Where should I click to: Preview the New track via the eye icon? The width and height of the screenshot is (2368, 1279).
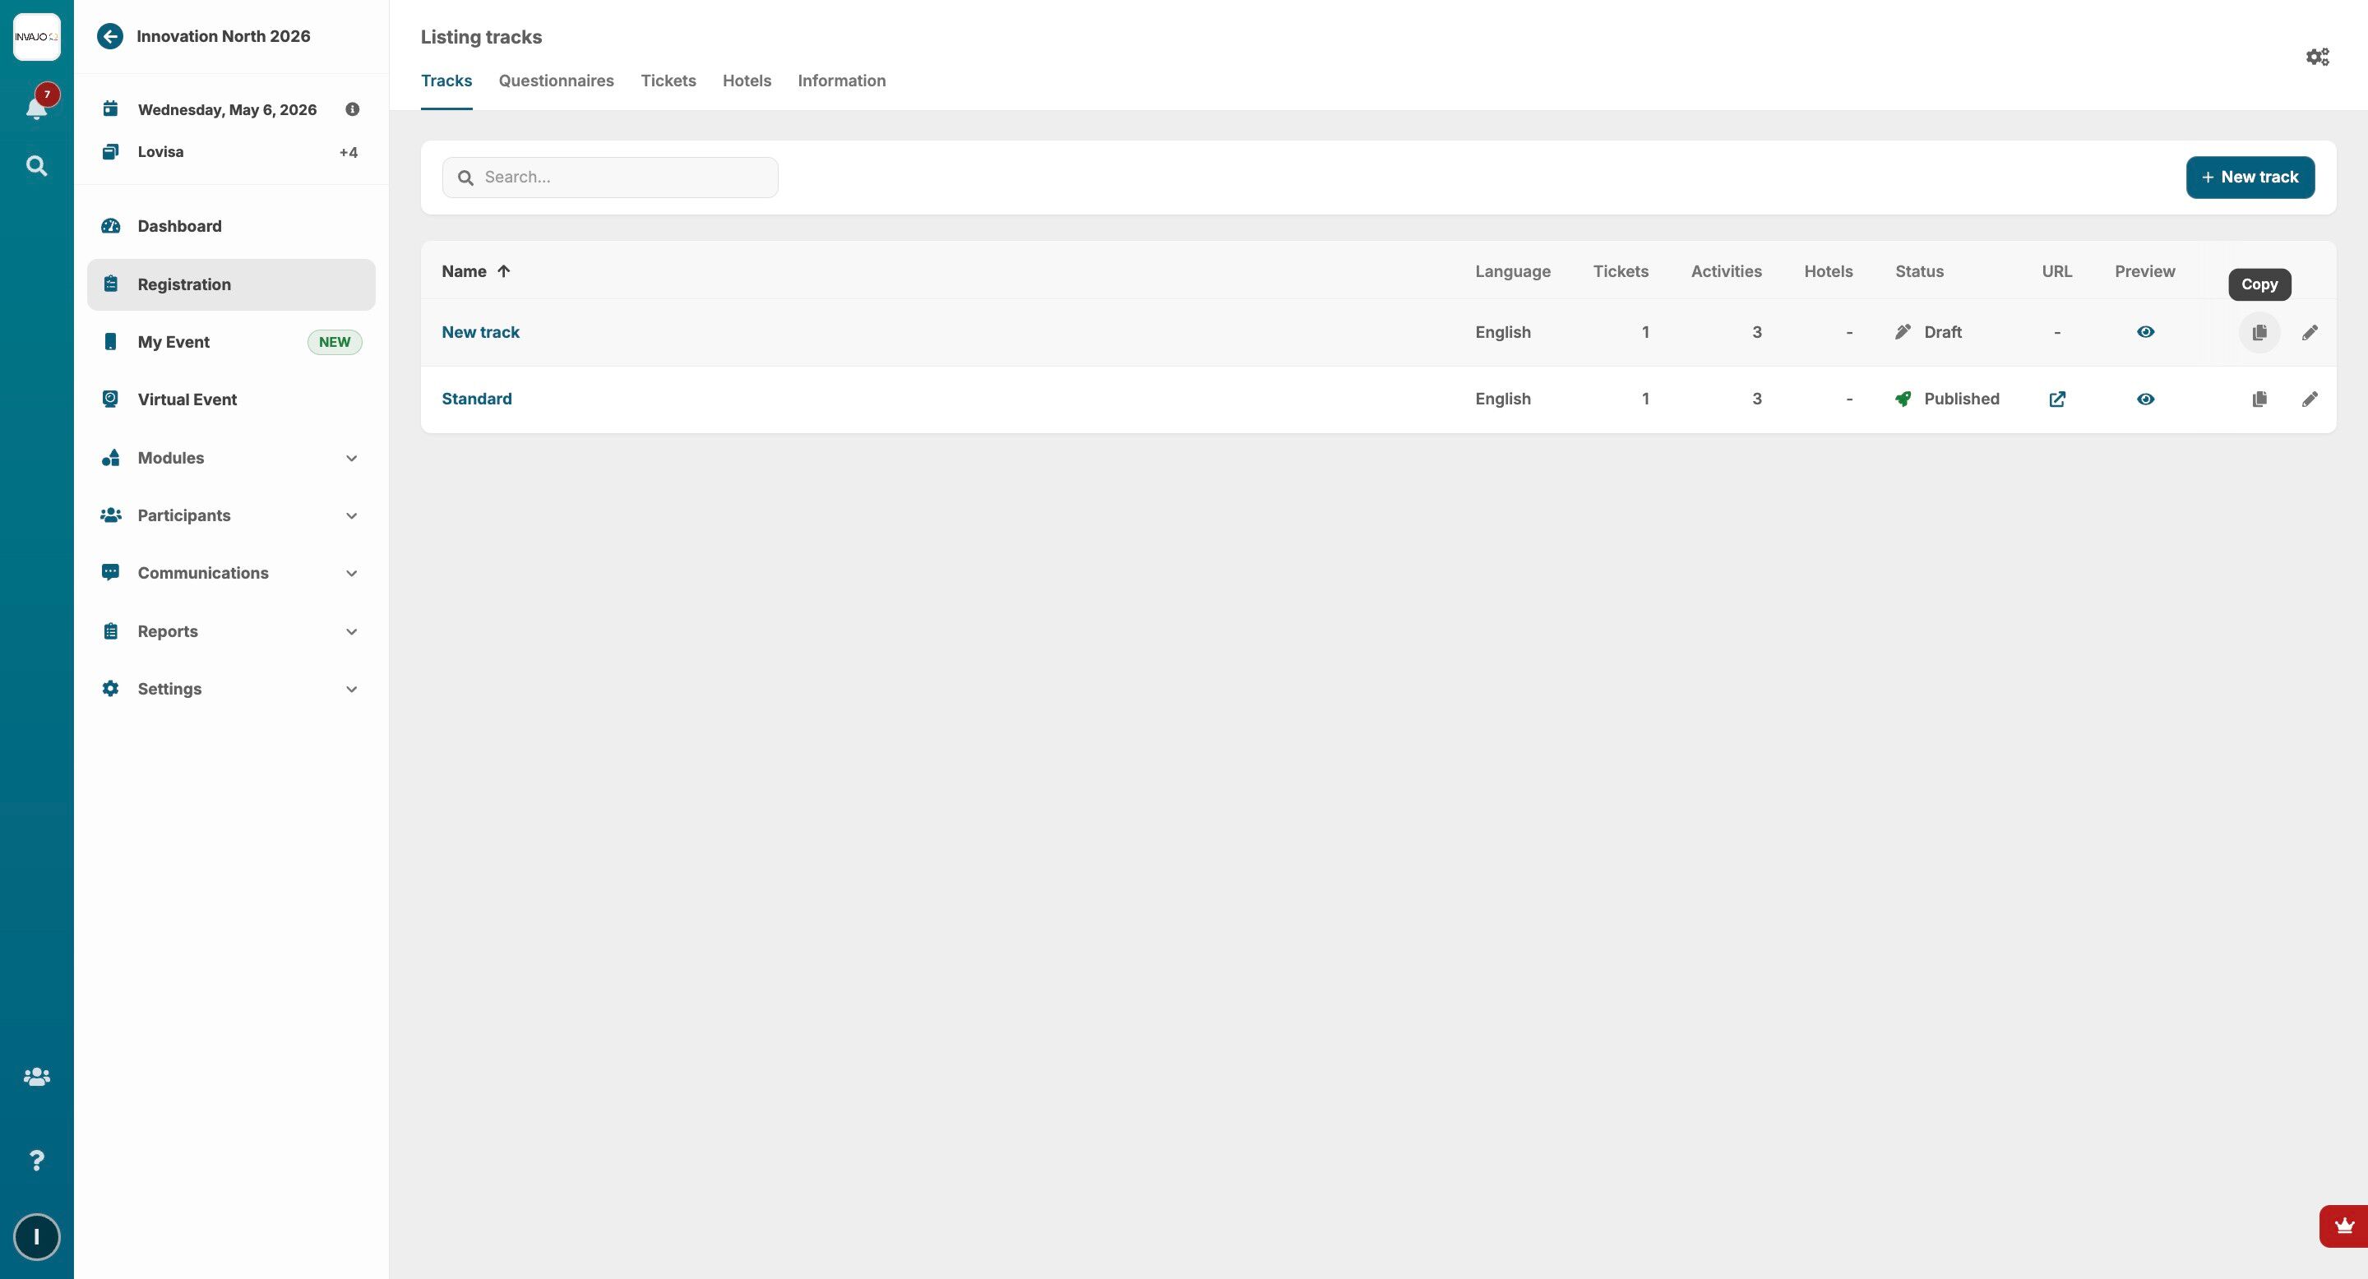[2144, 333]
